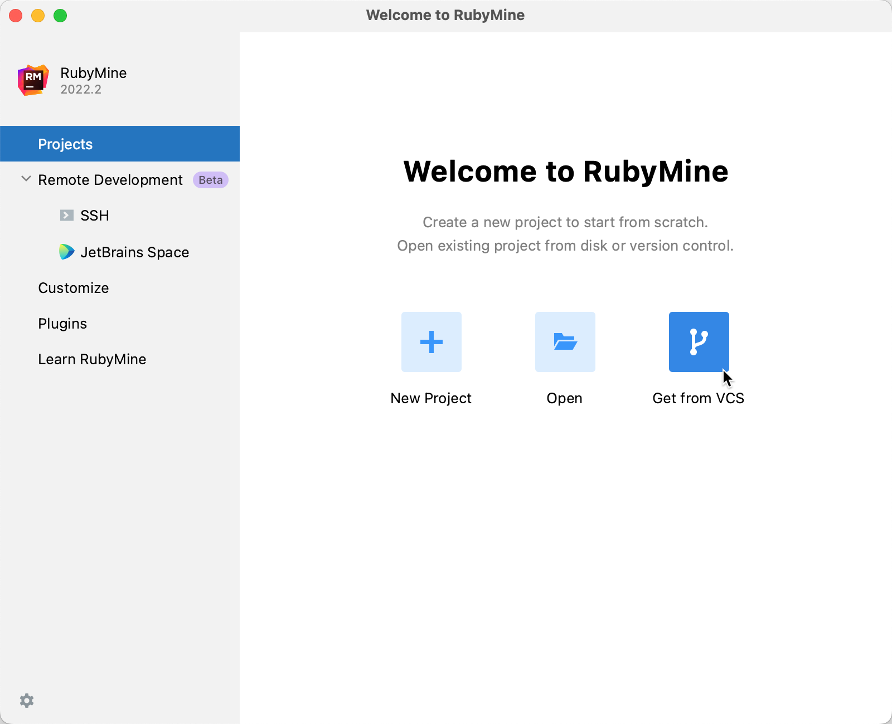Click the Get from VCS label
This screenshot has height=724, width=892.
pyautogui.click(x=699, y=398)
